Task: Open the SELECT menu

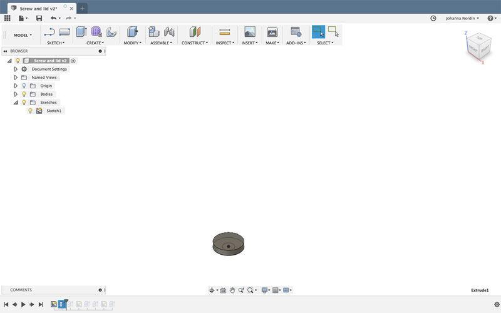Action: click(x=325, y=43)
